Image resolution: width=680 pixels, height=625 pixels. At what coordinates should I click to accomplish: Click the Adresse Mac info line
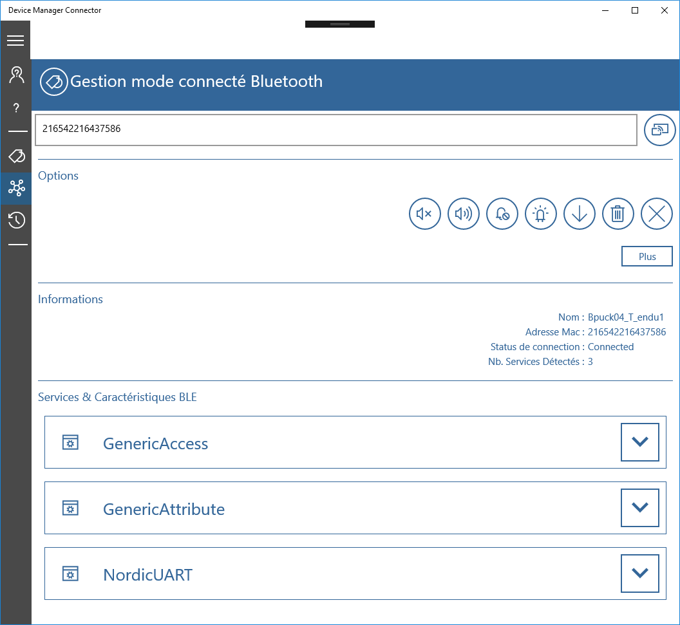(596, 332)
